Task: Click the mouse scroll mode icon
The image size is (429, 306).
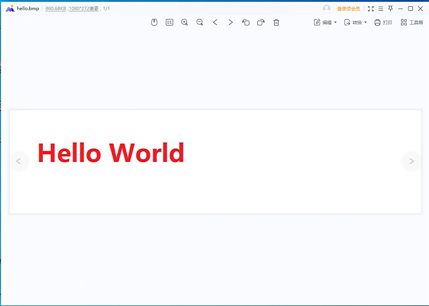Action: [154, 22]
